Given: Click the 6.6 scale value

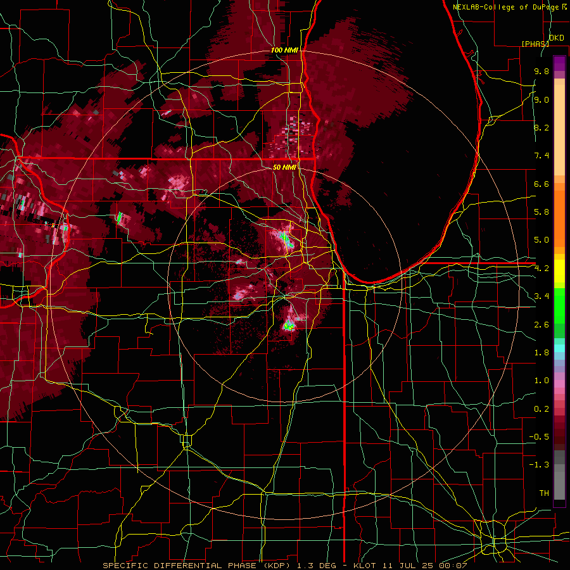Looking at the screenshot, I should (x=541, y=184).
